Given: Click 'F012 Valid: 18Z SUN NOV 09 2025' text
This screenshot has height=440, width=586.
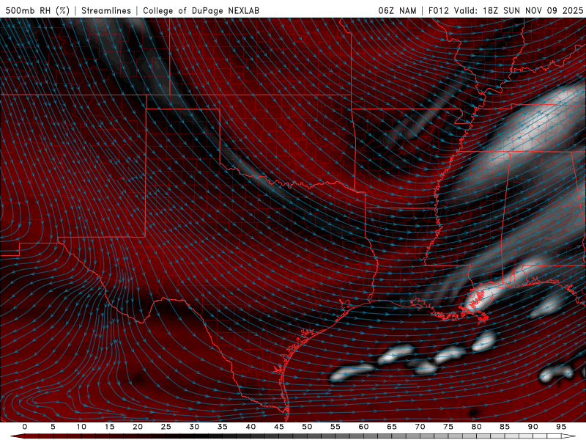Looking at the screenshot, I should [505, 10].
